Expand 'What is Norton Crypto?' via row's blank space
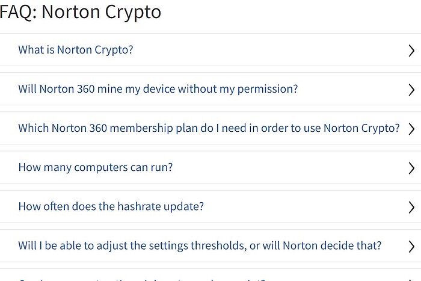 pos(271,50)
